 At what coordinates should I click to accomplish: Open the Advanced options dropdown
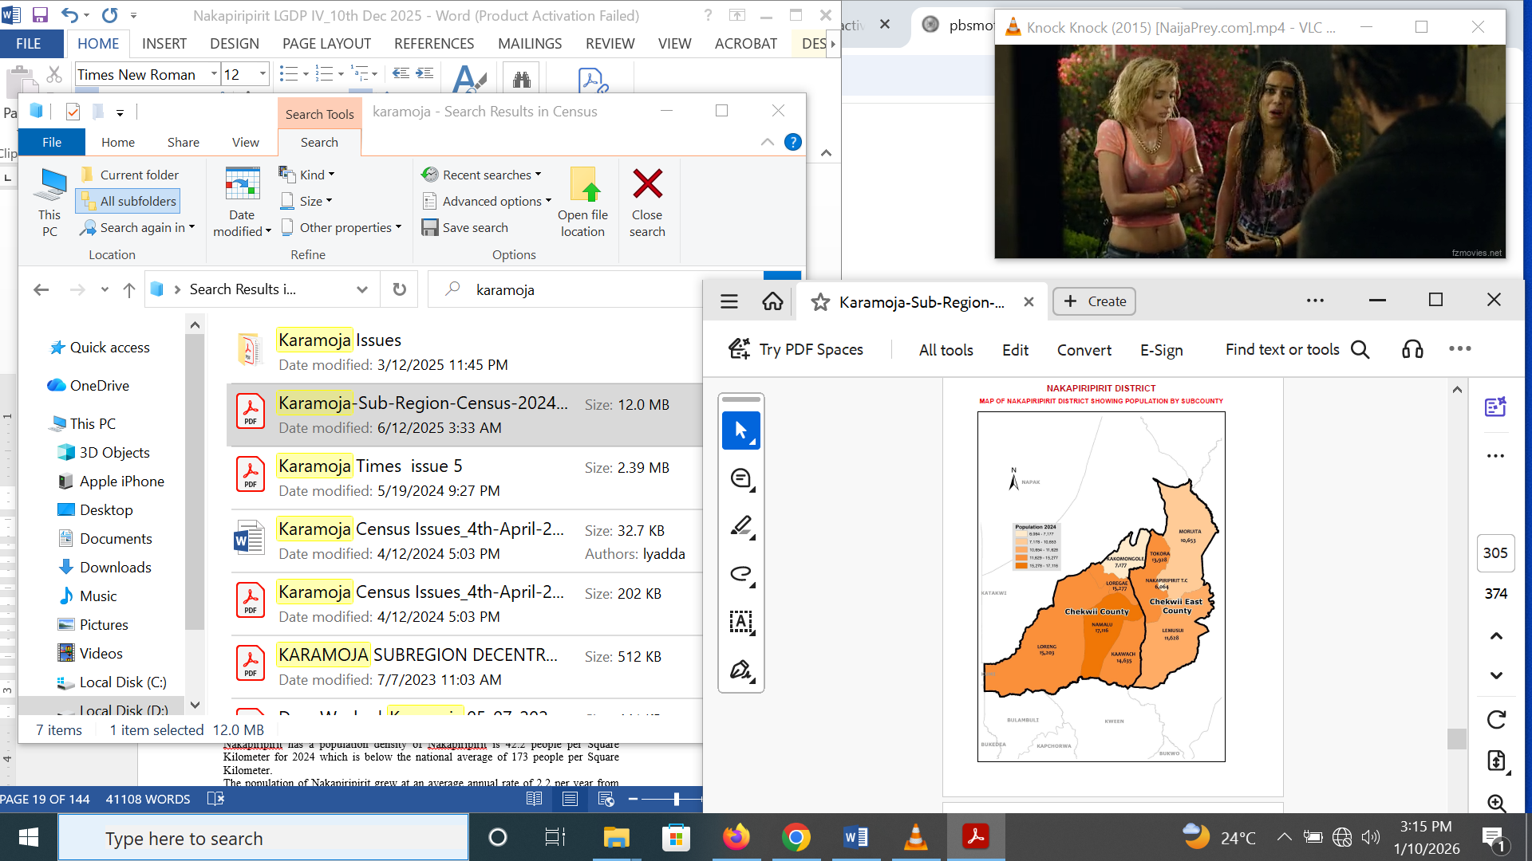(488, 201)
